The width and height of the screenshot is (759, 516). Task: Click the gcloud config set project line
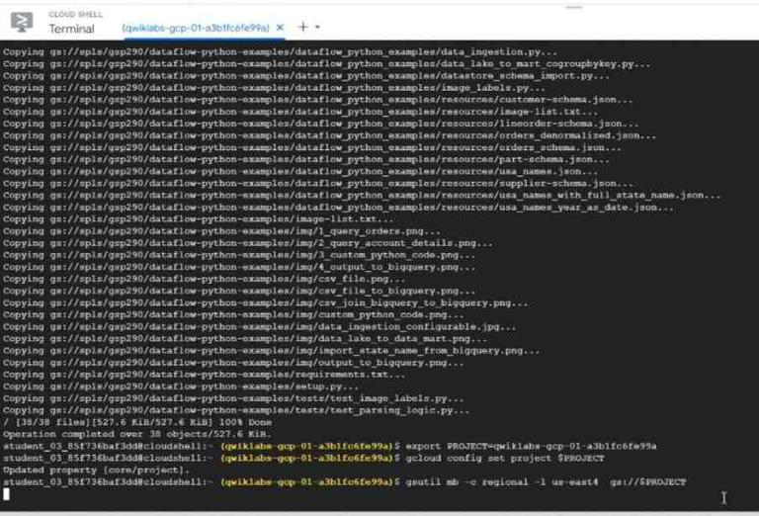click(303, 458)
